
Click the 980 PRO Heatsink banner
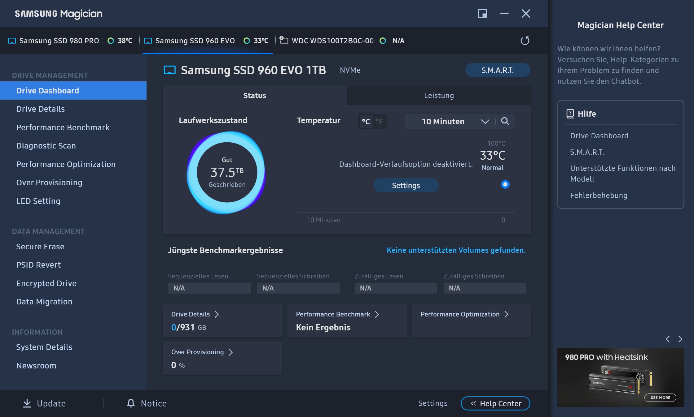pos(621,377)
